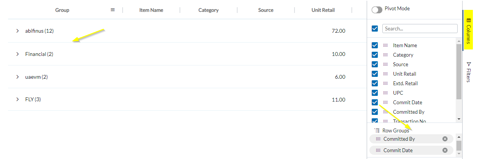Image resolution: width=479 pixels, height=159 pixels.
Task: Open the Group column menu icon
Action: (x=113, y=10)
